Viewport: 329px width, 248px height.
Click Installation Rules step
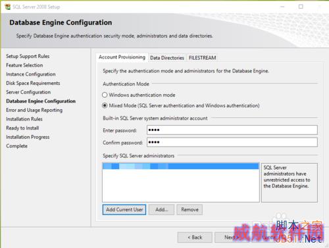coord(24,119)
